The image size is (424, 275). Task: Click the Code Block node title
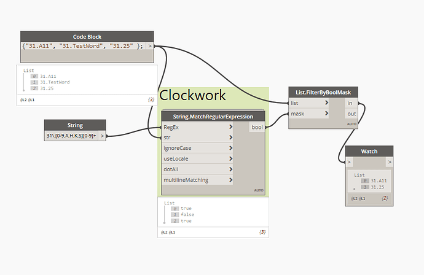[87, 37]
